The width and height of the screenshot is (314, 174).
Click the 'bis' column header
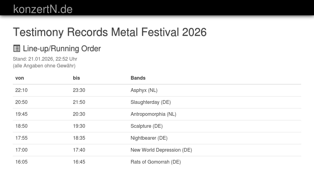tap(76, 78)
